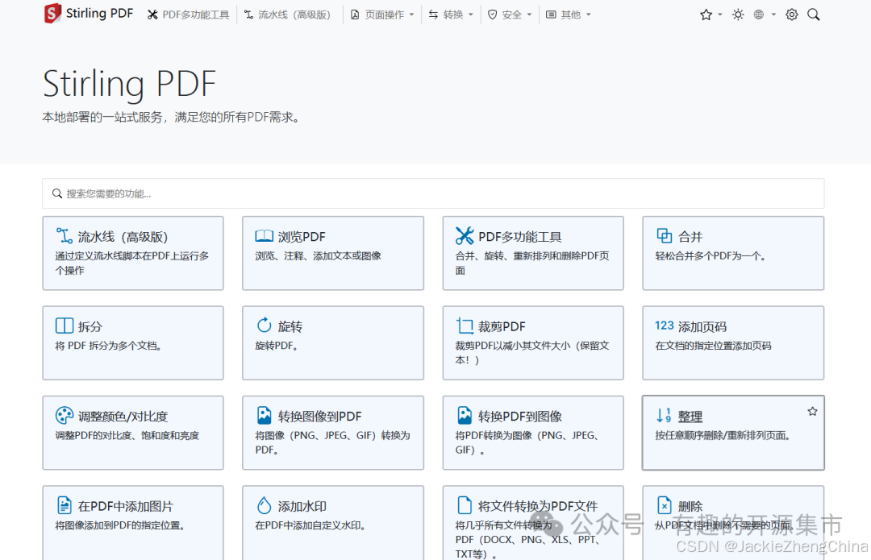
Task: Click the PDF多功能工具 card tools icon
Action: point(465,236)
